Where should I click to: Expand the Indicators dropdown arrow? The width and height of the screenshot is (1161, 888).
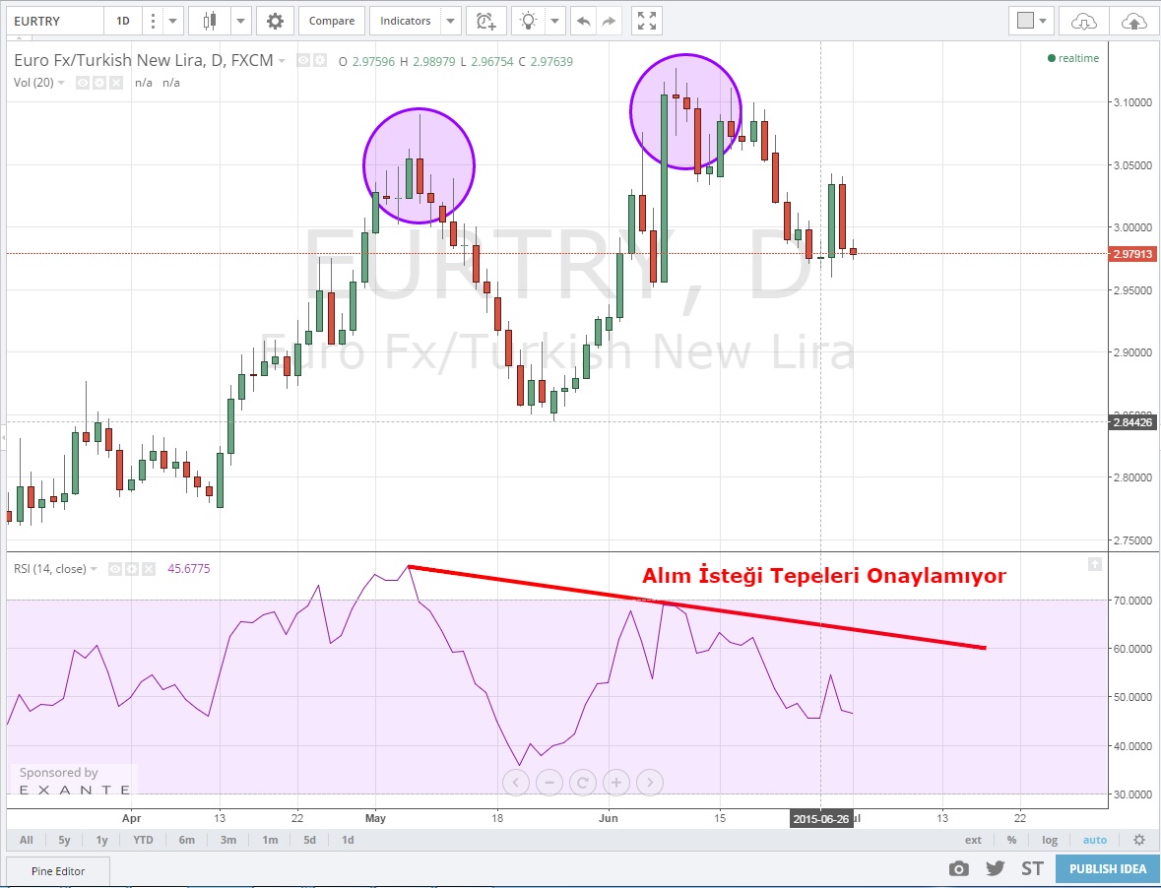tap(450, 21)
